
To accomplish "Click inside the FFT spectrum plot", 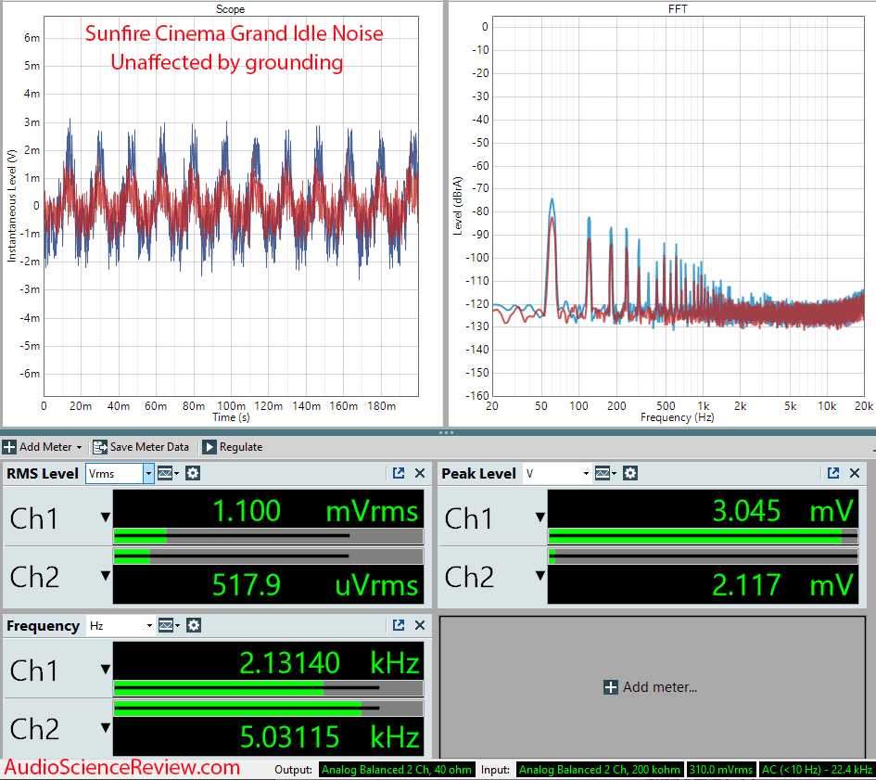I will (x=678, y=206).
